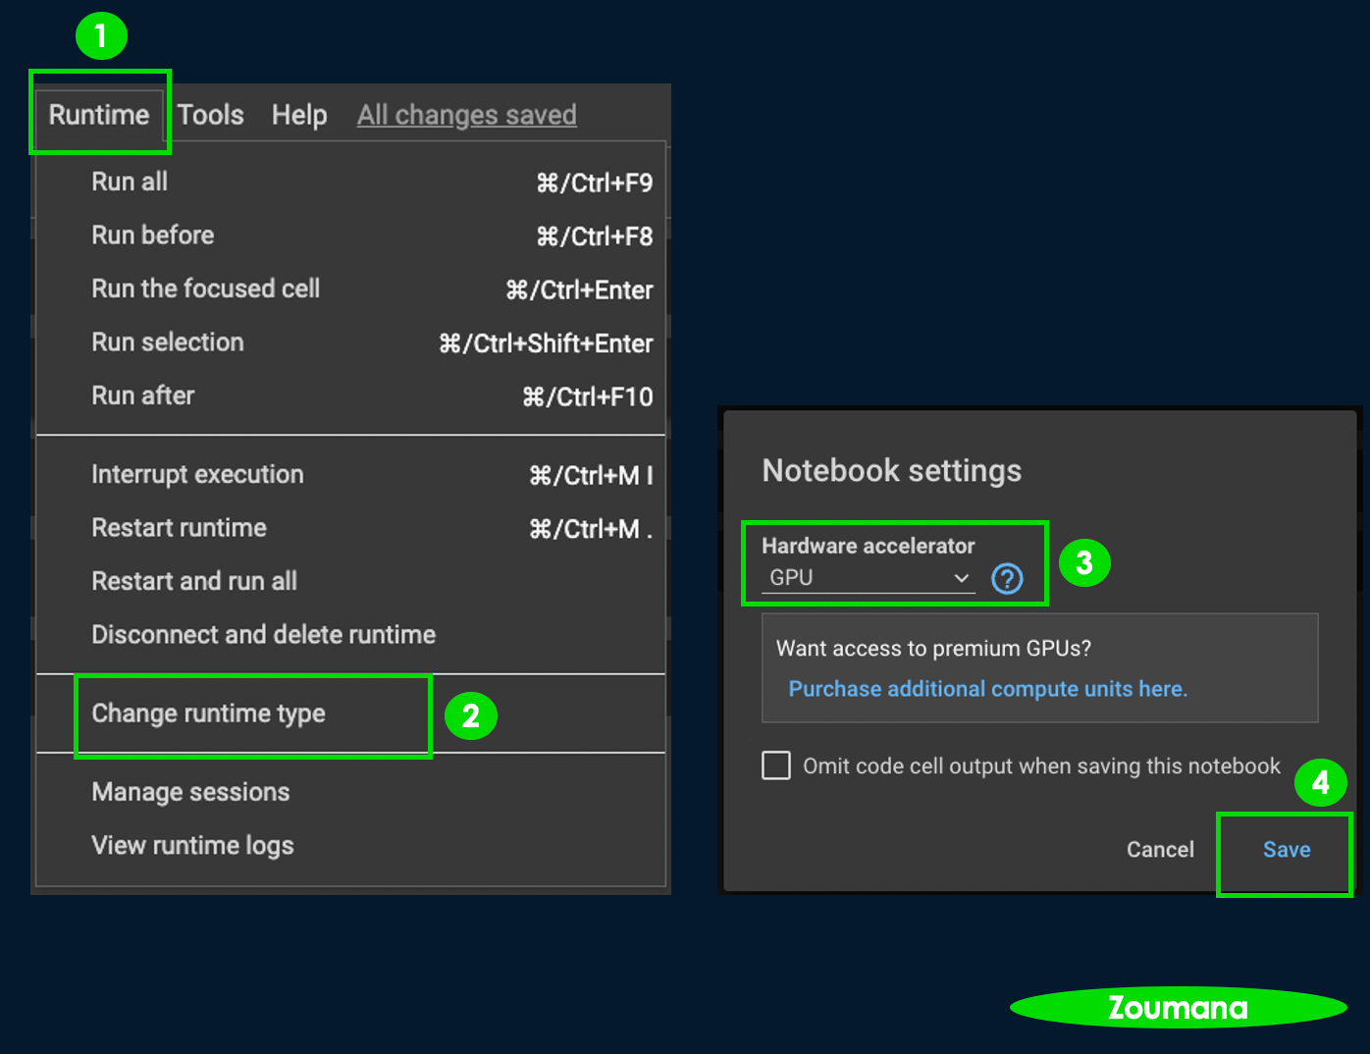The image size is (1370, 1054).
Task: Open the Help menu
Action: 299,115
